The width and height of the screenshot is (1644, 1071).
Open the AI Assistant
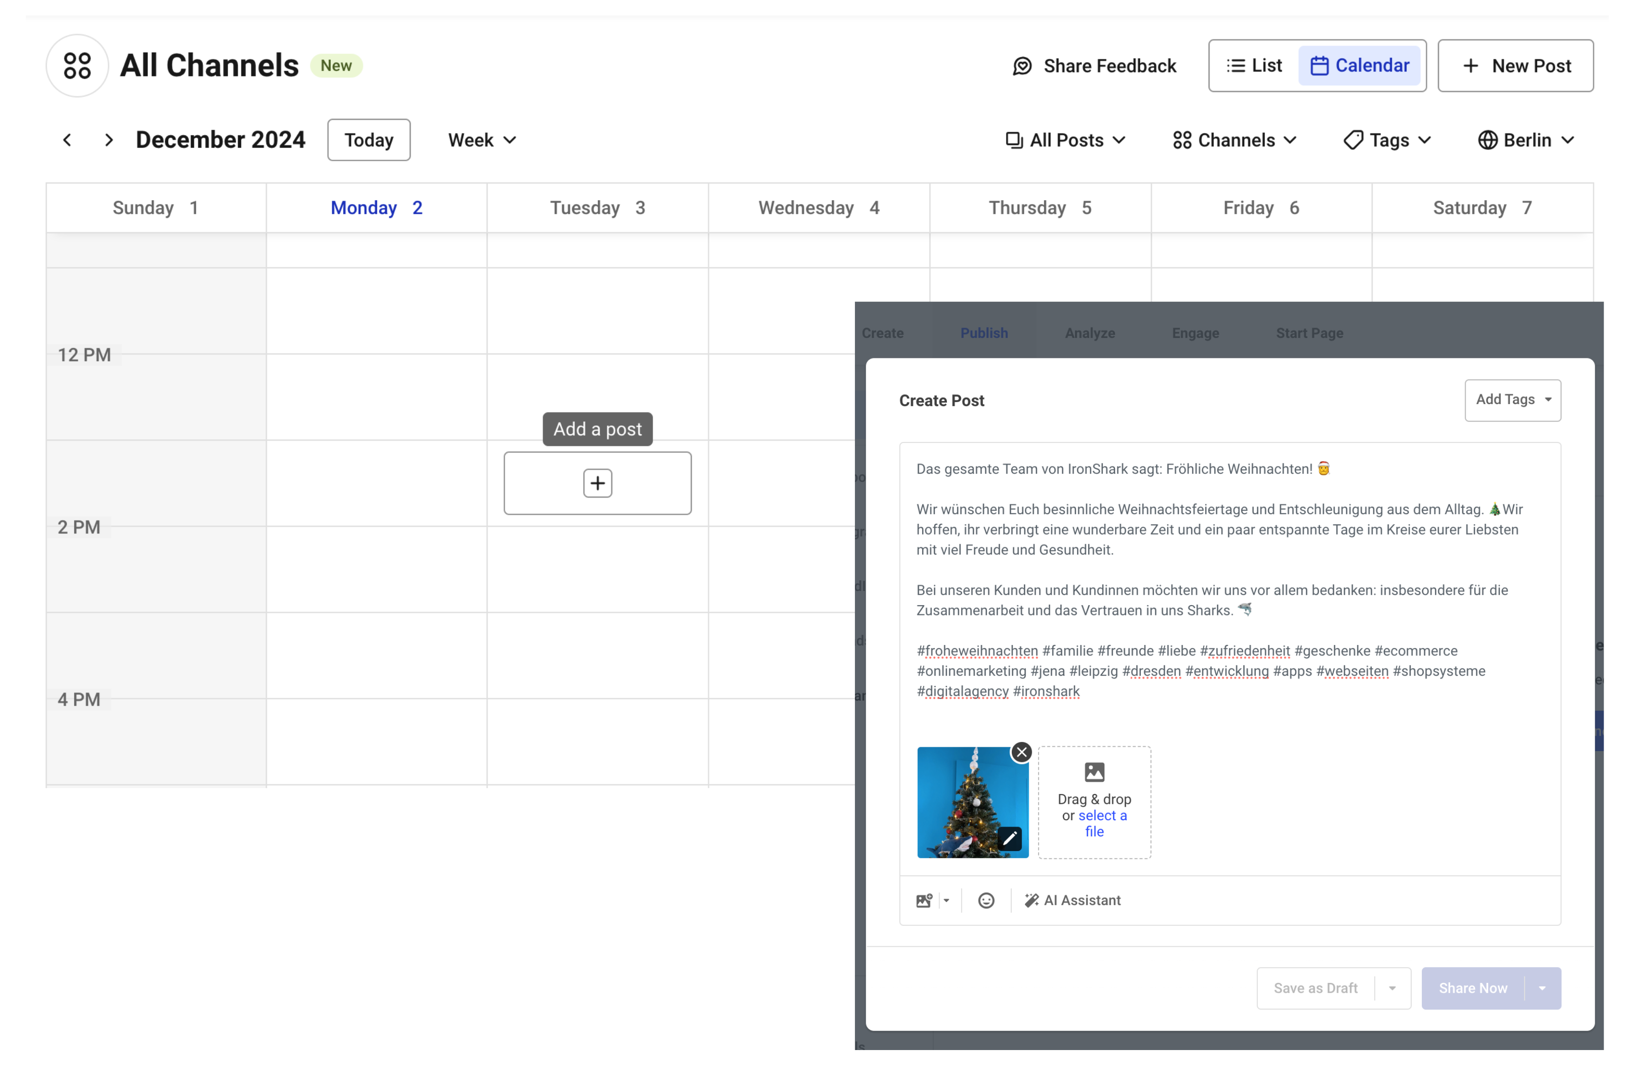(1072, 901)
